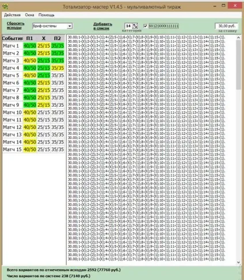Toggle the yellow X cell for Матч 2
Screen dimensions: 244x280
click(44, 53)
